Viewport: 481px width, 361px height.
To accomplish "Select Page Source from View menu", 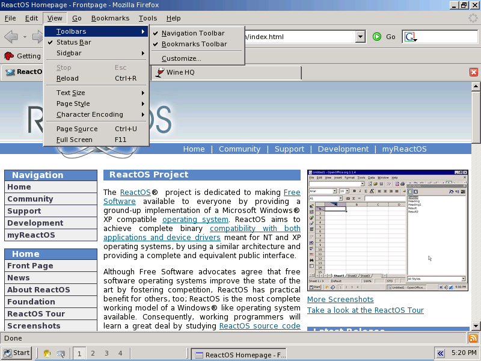I will point(77,129).
